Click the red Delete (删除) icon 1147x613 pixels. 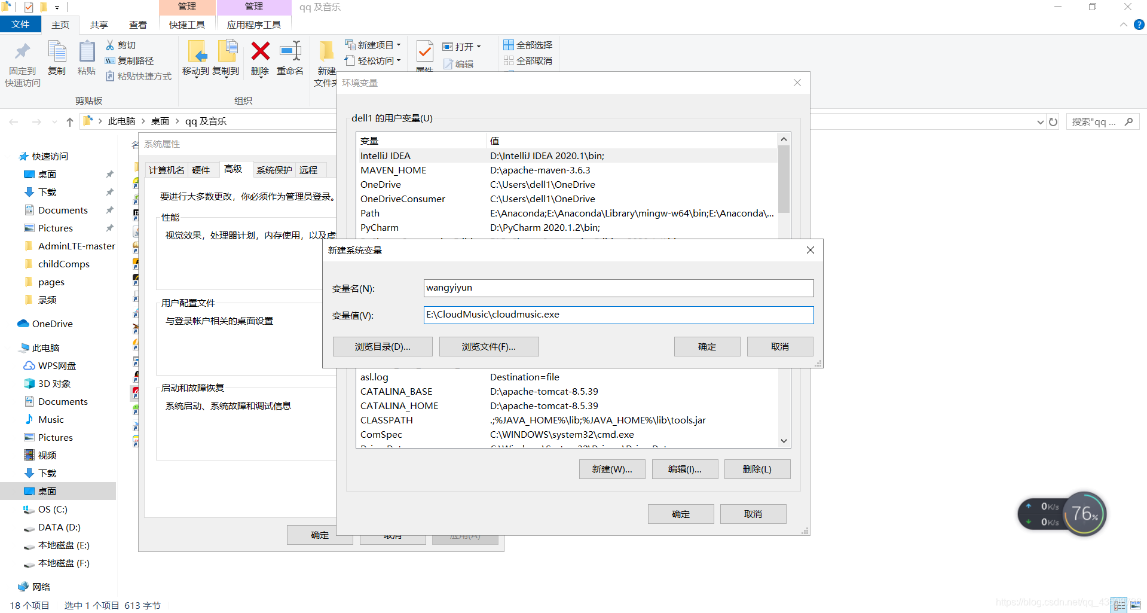click(x=260, y=51)
